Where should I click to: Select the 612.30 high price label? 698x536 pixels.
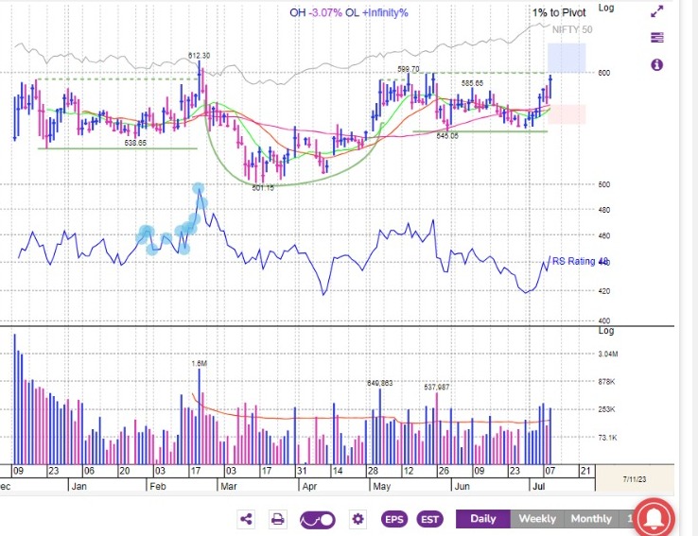[199, 56]
